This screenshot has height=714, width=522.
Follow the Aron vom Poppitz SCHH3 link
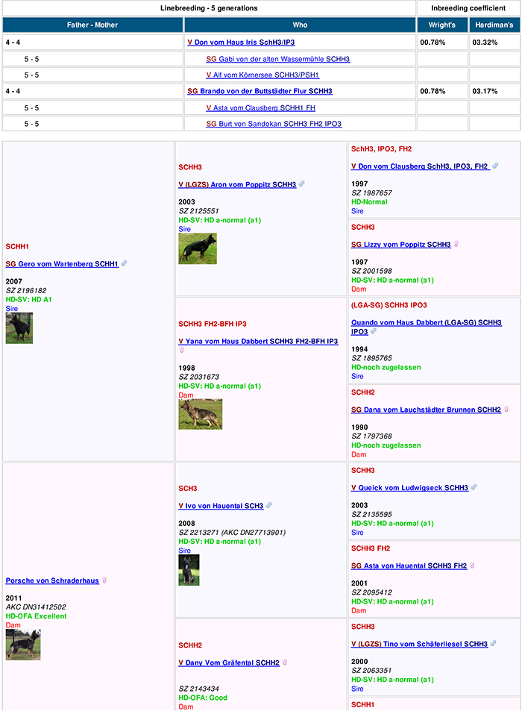click(237, 184)
